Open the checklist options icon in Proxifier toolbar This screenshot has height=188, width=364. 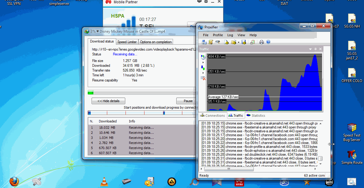pos(253,42)
